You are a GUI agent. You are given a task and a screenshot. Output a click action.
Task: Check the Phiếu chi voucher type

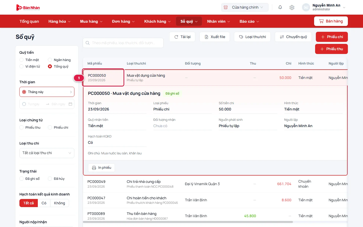point(50,127)
